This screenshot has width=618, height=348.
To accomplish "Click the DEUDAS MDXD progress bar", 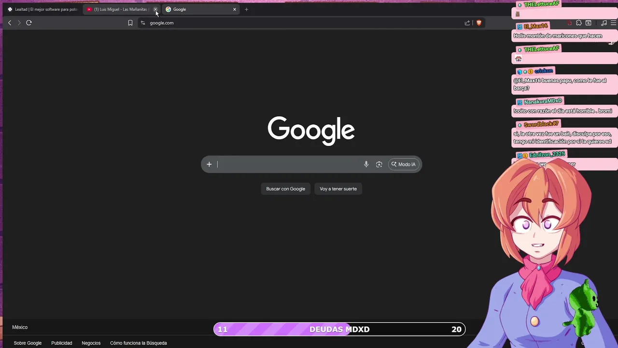I will tap(339, 329).
